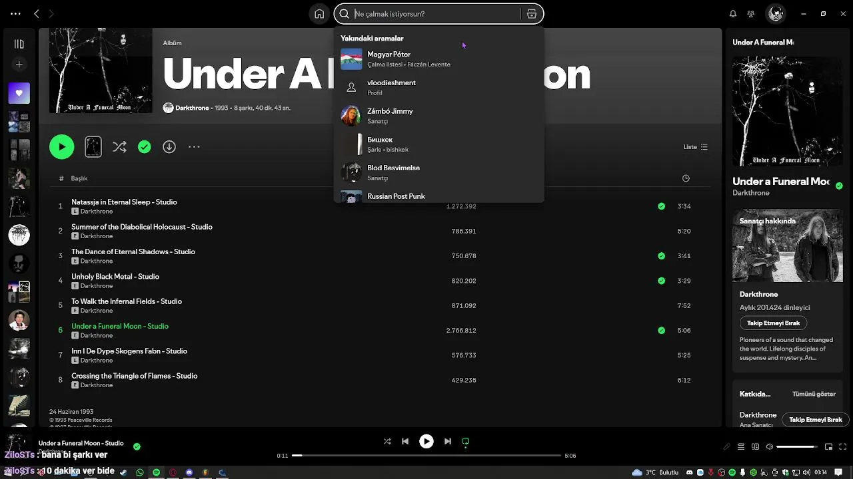Open Darkthrone link in album header
This screenshot has width=853, height=479.
pyautogui.click(x=192, y=108)
